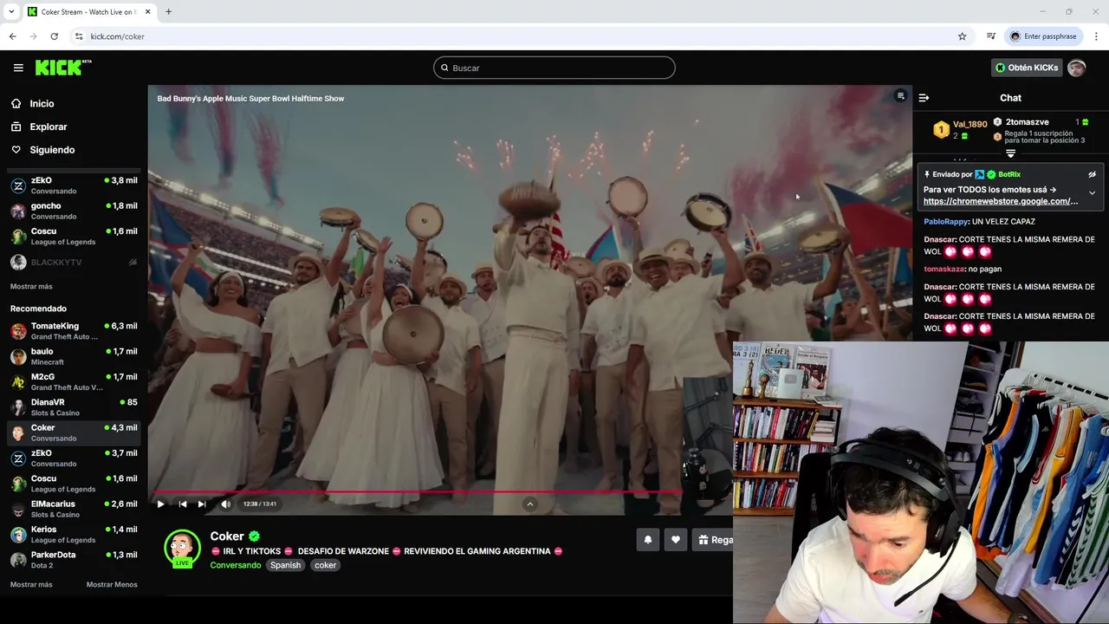Open baulo Minecraft channel
1109x624 pixels.
point(74,356)
